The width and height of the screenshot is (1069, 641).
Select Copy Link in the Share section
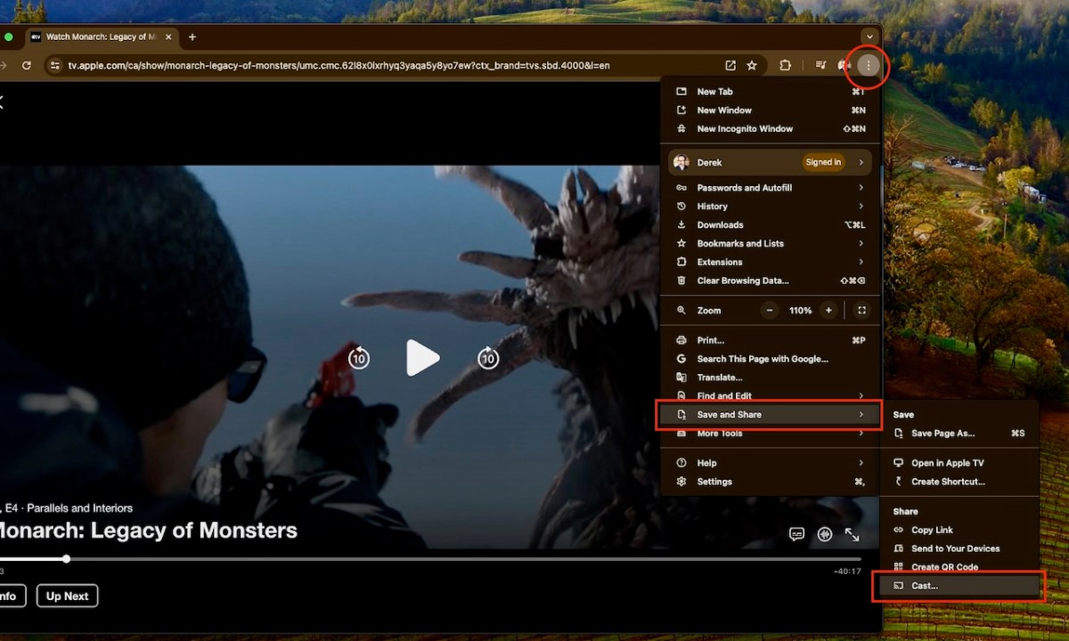point(960,531)
